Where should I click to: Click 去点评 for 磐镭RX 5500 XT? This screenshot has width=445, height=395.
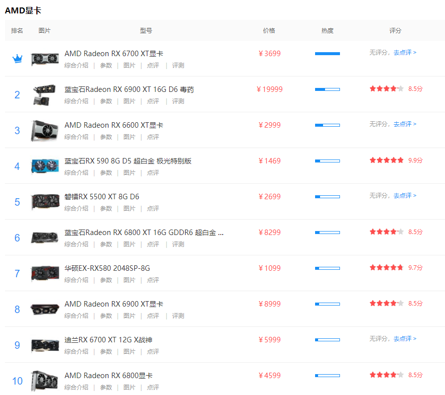click(x=405, y=195)
